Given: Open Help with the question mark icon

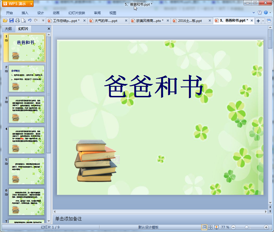Looking at the screenshot, I should click(x=266, y=12).
